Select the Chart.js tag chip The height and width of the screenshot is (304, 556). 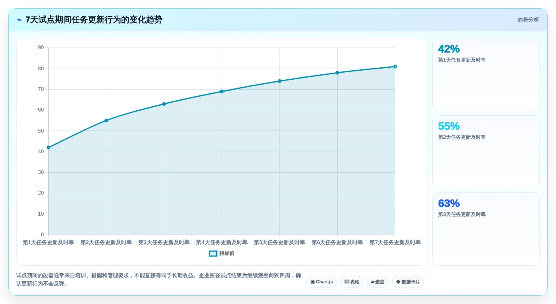(x=322, y=282)
